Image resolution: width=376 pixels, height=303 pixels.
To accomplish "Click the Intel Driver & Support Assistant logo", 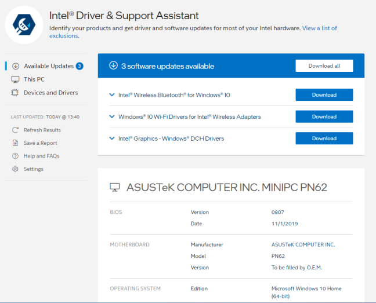I will click(x=24, y=25).
